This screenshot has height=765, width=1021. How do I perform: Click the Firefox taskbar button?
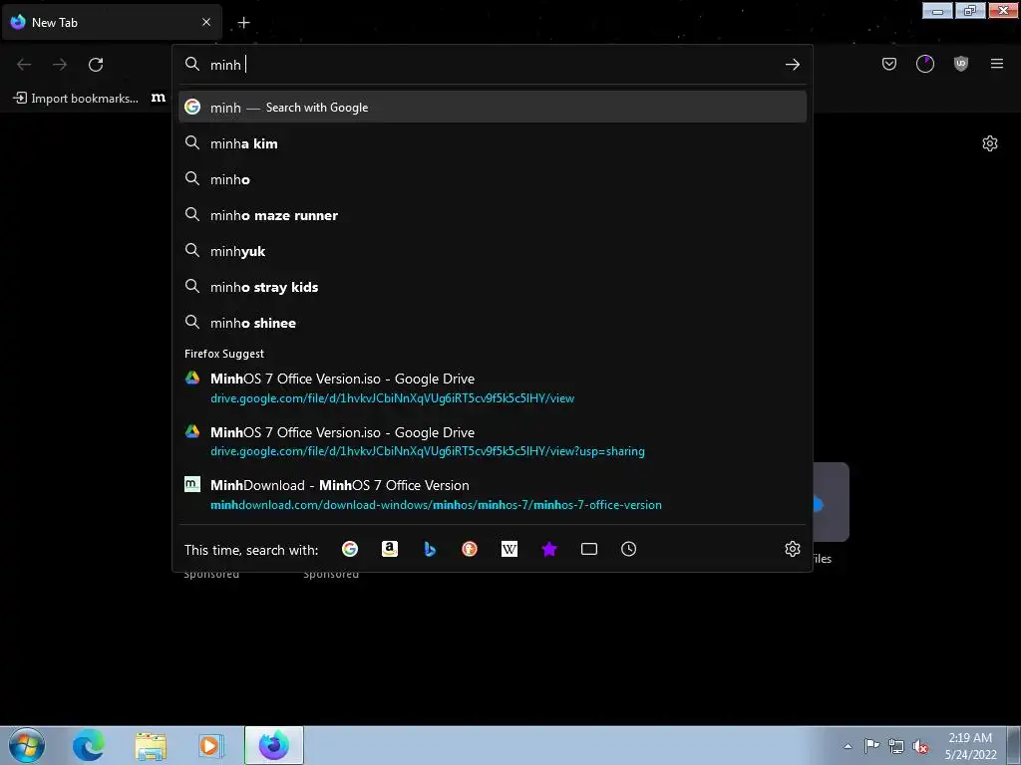pyautogui.click(x=274, y=745)
